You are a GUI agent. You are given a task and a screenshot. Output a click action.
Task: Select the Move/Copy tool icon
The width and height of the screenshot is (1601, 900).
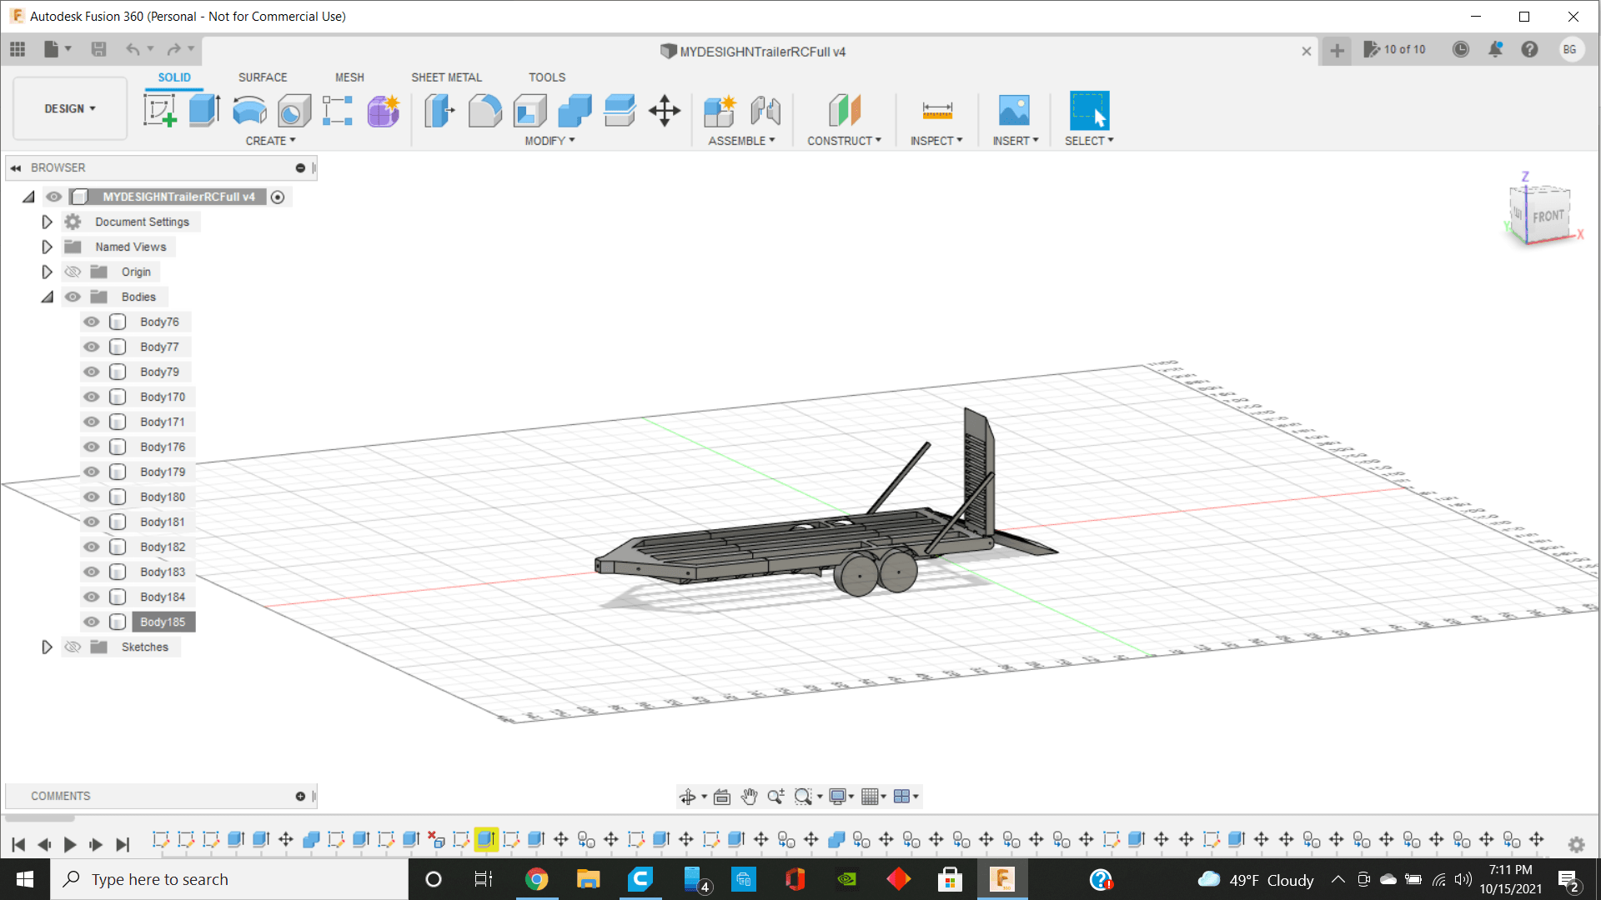coord(664,109)
